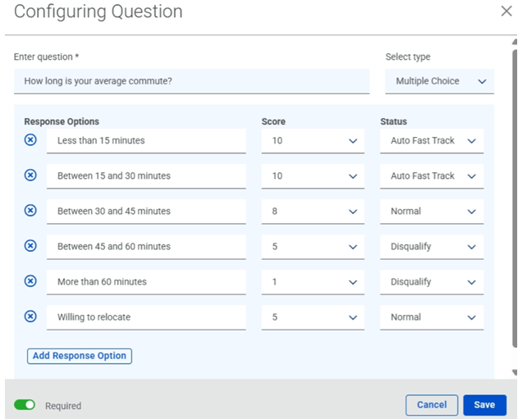Close the Configuring Question dialog
Viewport: 518px width, 419px height.
point(507,11)
